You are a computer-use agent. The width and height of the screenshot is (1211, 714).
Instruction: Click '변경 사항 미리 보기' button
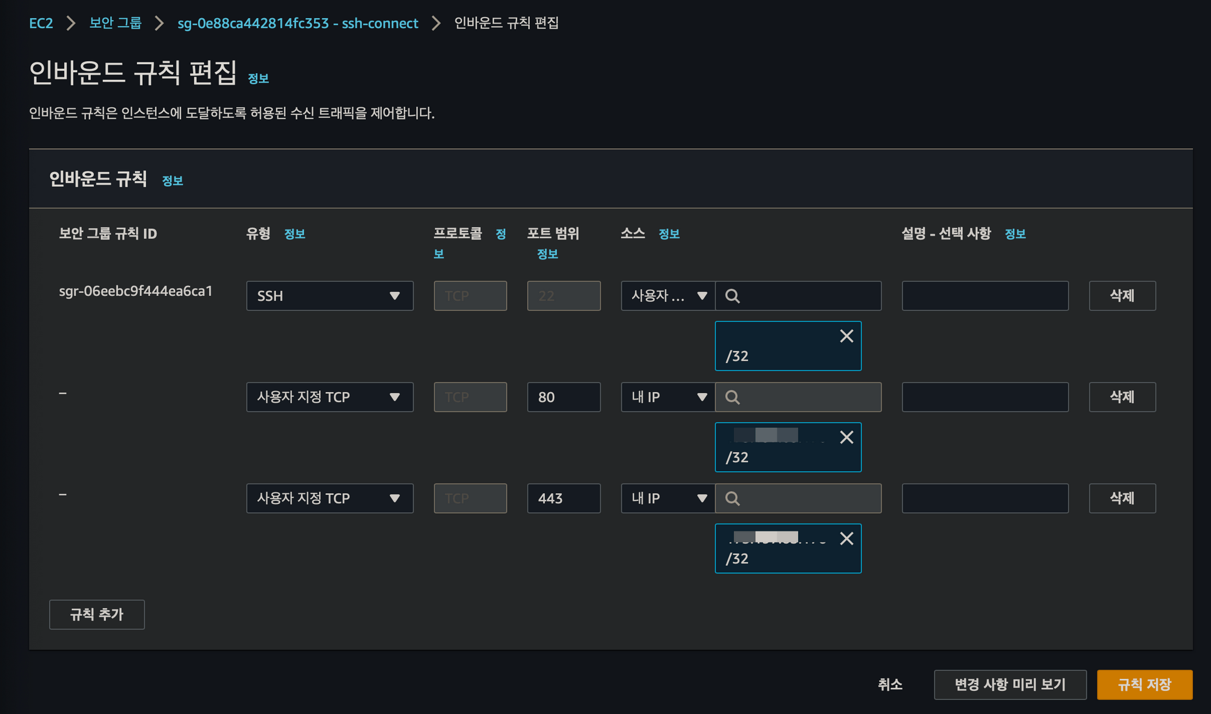tap(1010, 684)
